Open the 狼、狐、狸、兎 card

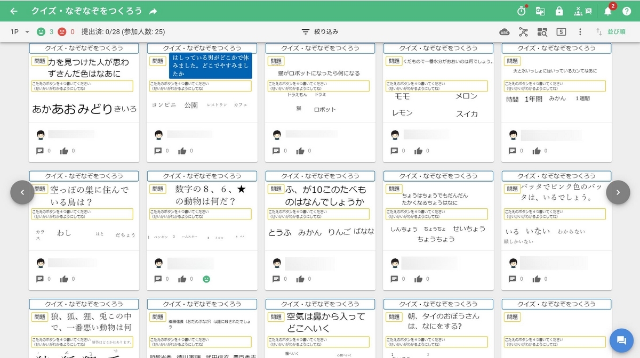click(84, 328)
